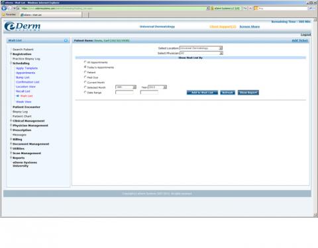Open the Favorites star in the toolbar

click(x=3, y=15)
